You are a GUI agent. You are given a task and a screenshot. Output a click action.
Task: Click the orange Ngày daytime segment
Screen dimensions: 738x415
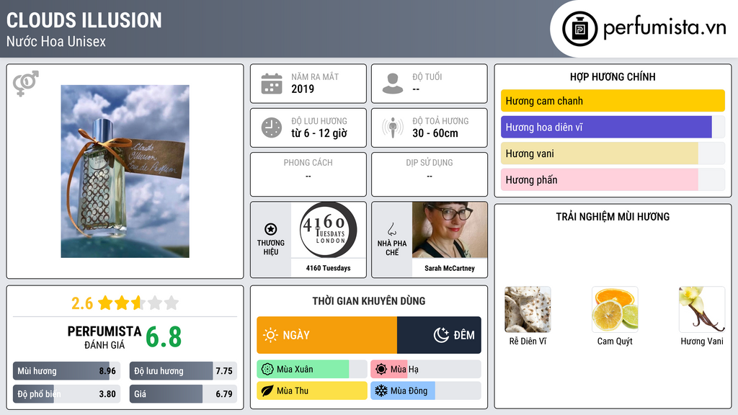(x=326, y=335)
